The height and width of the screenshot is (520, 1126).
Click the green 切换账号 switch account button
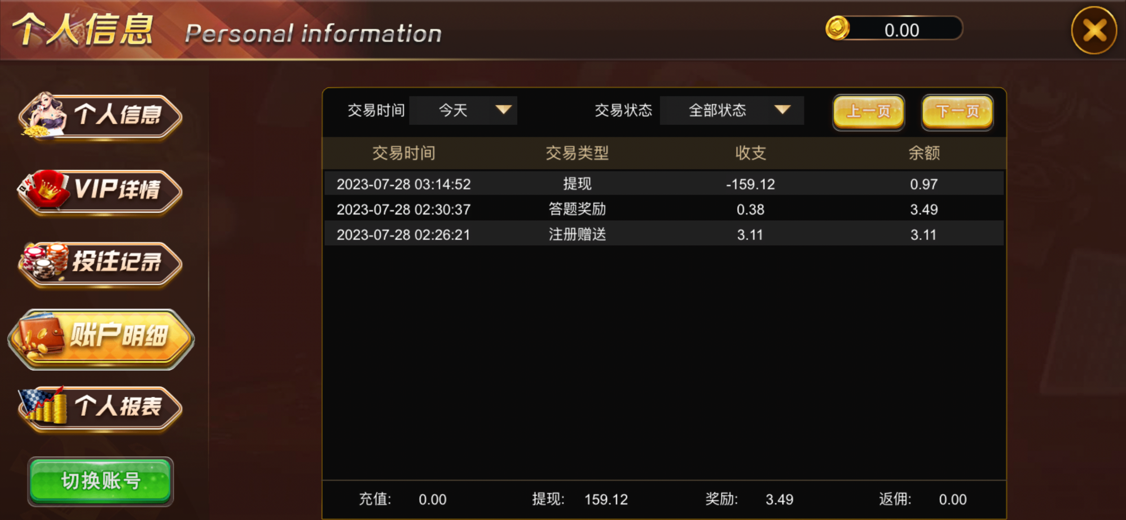pyautogui.click(x=101, y=481)
